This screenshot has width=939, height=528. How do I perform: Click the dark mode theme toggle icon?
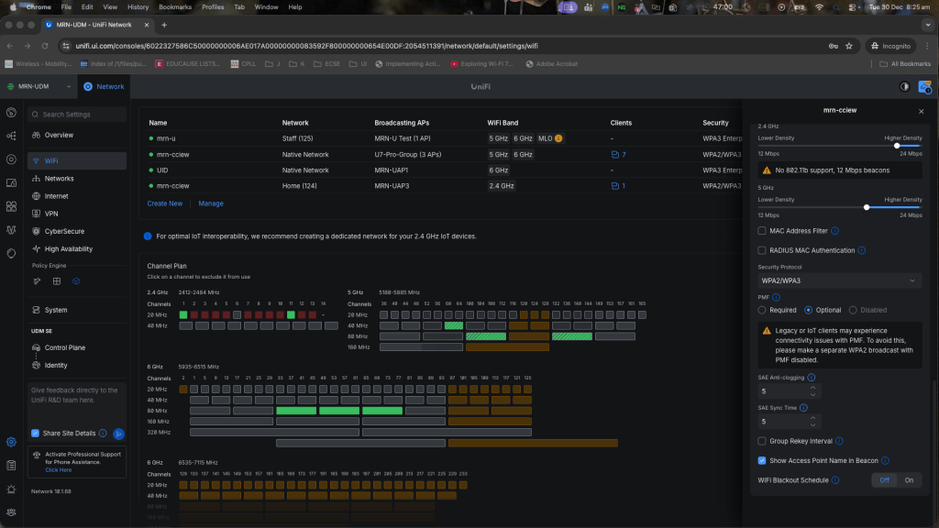[905, 86]
